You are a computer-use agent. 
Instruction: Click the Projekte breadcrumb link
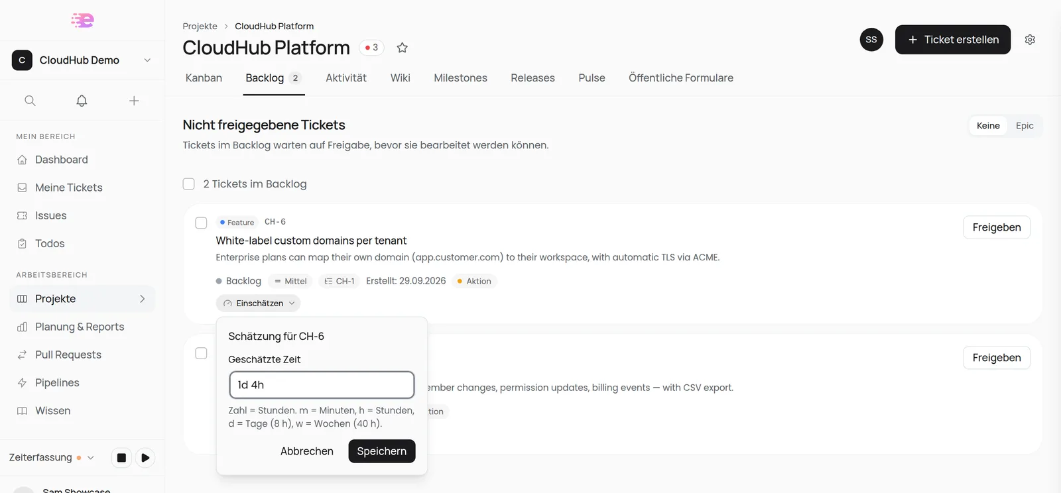pos(200,27)
